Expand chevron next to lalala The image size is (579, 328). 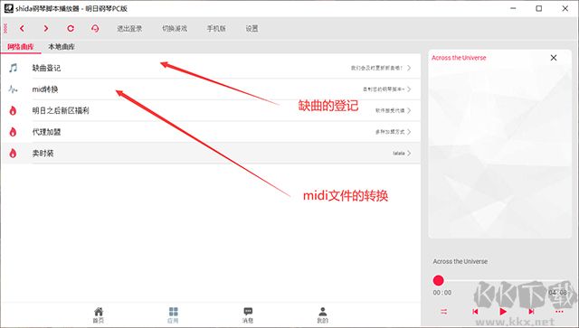[409, 153]
